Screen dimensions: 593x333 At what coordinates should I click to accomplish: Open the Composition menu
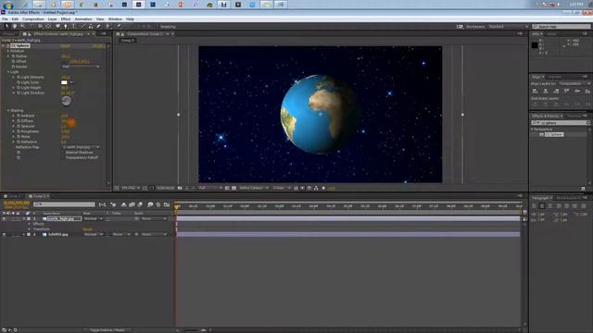pos(33,18)
